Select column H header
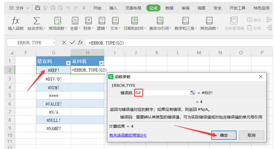Image resolution: width=274 pixels, height=149 pixels. pos(88,53)
